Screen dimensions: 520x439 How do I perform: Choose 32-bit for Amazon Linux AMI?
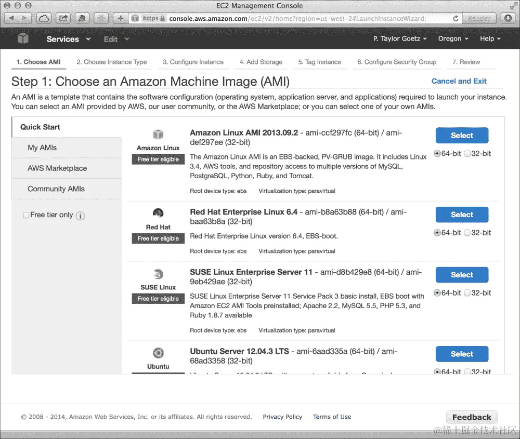coord(467,153)
